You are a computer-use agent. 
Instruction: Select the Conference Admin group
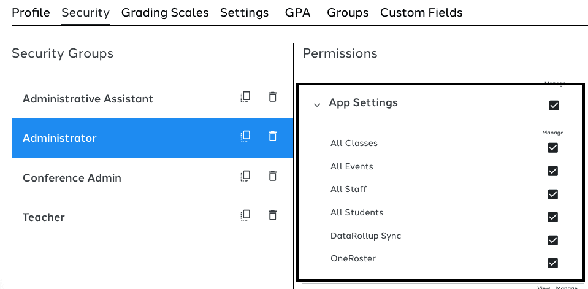(x=72, y=178)
